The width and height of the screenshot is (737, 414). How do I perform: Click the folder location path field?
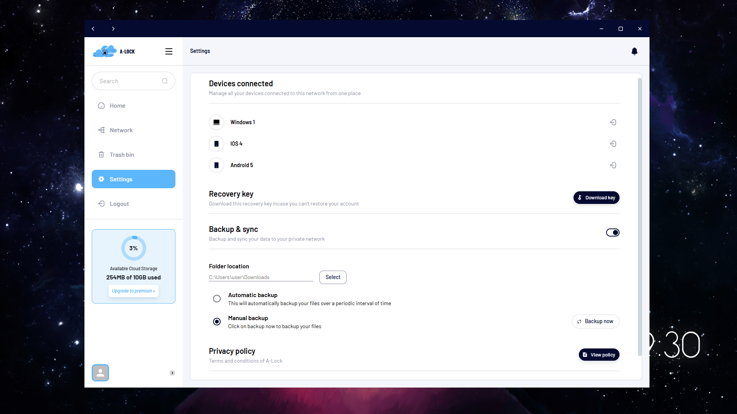point(261,277)
